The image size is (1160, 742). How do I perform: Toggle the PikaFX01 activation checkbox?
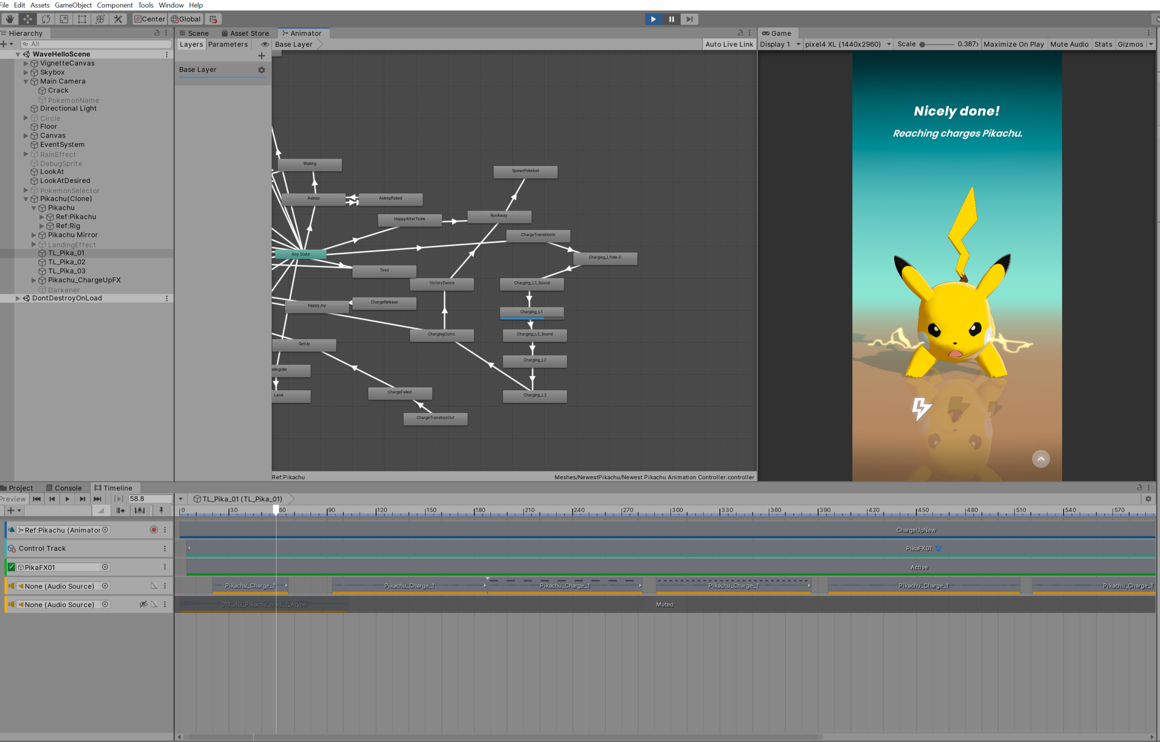pyautogui.click(x=12, y=567)
